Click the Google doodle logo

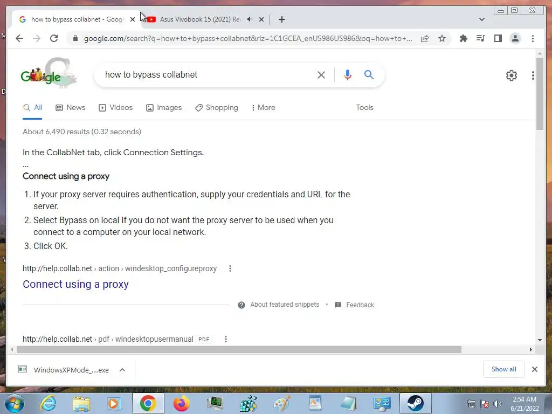(x=49, y=73)
